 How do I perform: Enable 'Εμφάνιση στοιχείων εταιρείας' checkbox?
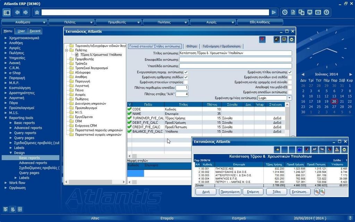(x=186, y=82)
